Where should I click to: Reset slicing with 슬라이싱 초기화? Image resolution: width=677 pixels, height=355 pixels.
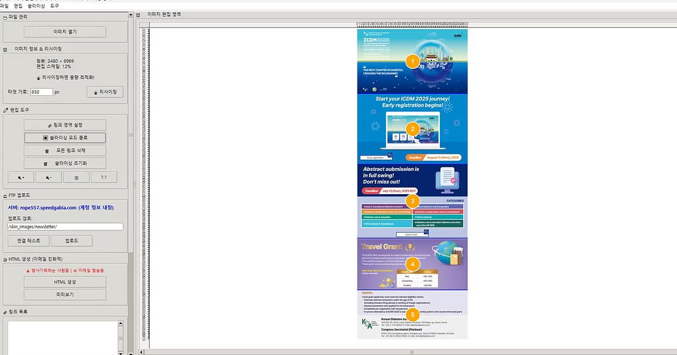(65, 163)
